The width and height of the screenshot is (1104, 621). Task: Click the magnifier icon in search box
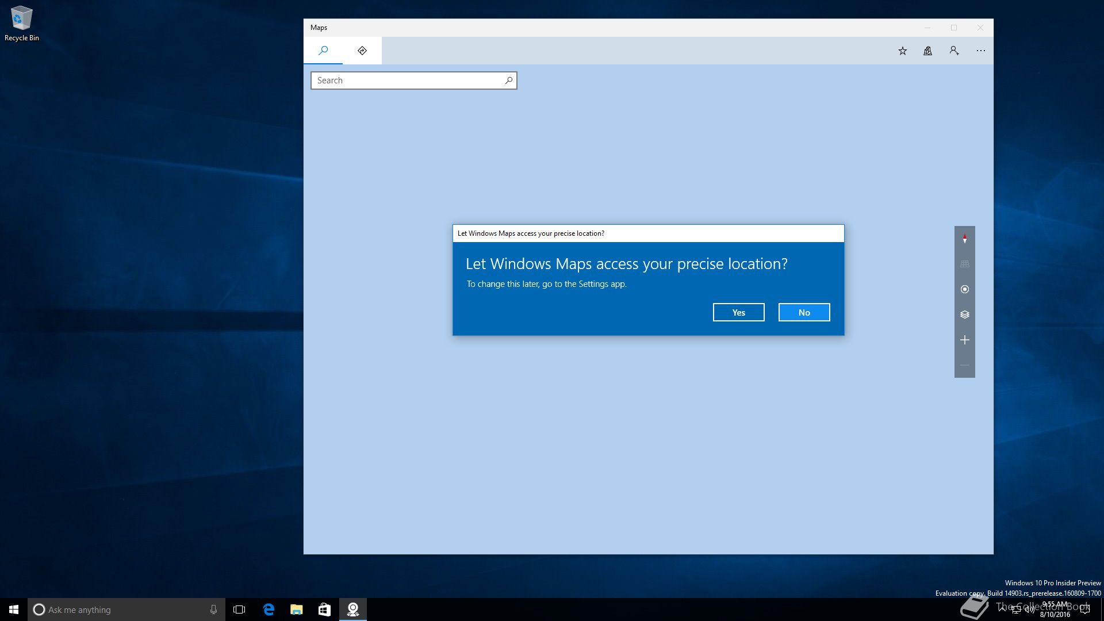coord(509,80)
